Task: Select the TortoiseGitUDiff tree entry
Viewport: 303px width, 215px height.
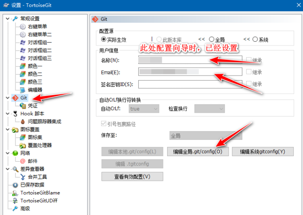Action: 39,201
